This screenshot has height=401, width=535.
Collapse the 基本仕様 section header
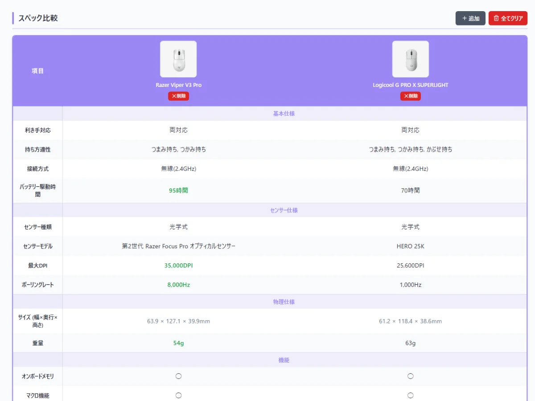pos(284,114)
